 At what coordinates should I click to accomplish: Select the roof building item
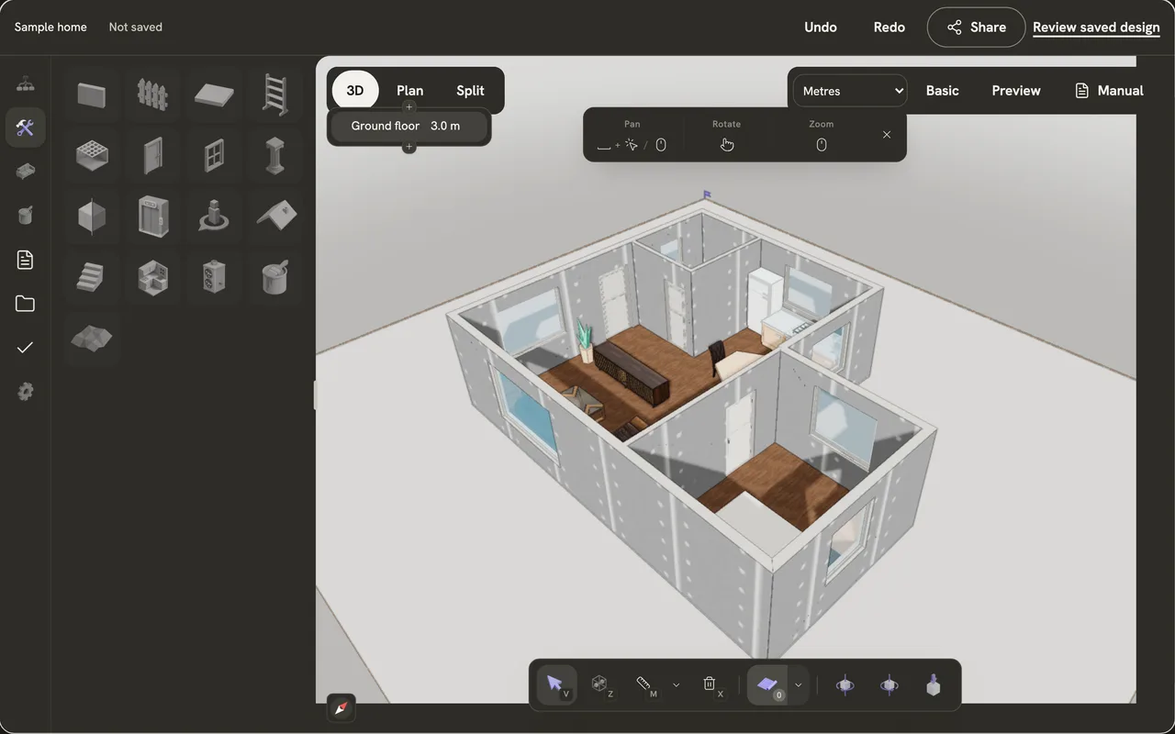[x=274, y=216]
